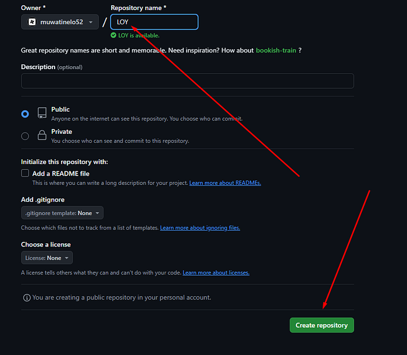407x355 pixels.
Task: Open Learn more about ignoring files link
Action: tap(200, 228)
